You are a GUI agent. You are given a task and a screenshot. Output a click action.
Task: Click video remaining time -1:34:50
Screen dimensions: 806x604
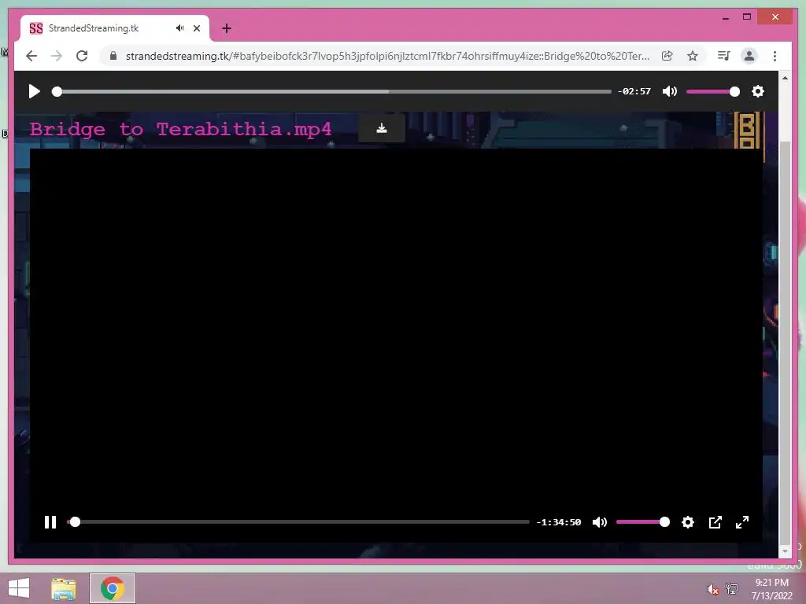tap(559, 522)
